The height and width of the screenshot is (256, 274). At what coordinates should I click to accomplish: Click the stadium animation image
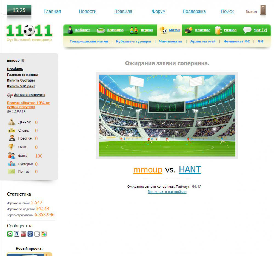(x=167, y=115)
